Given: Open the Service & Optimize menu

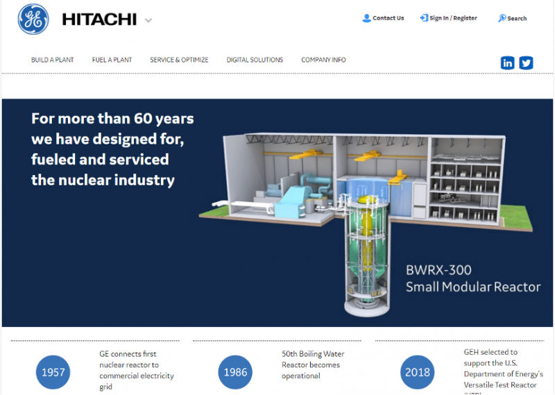Looking at the screenshot, I should click(x=179, y=60).
